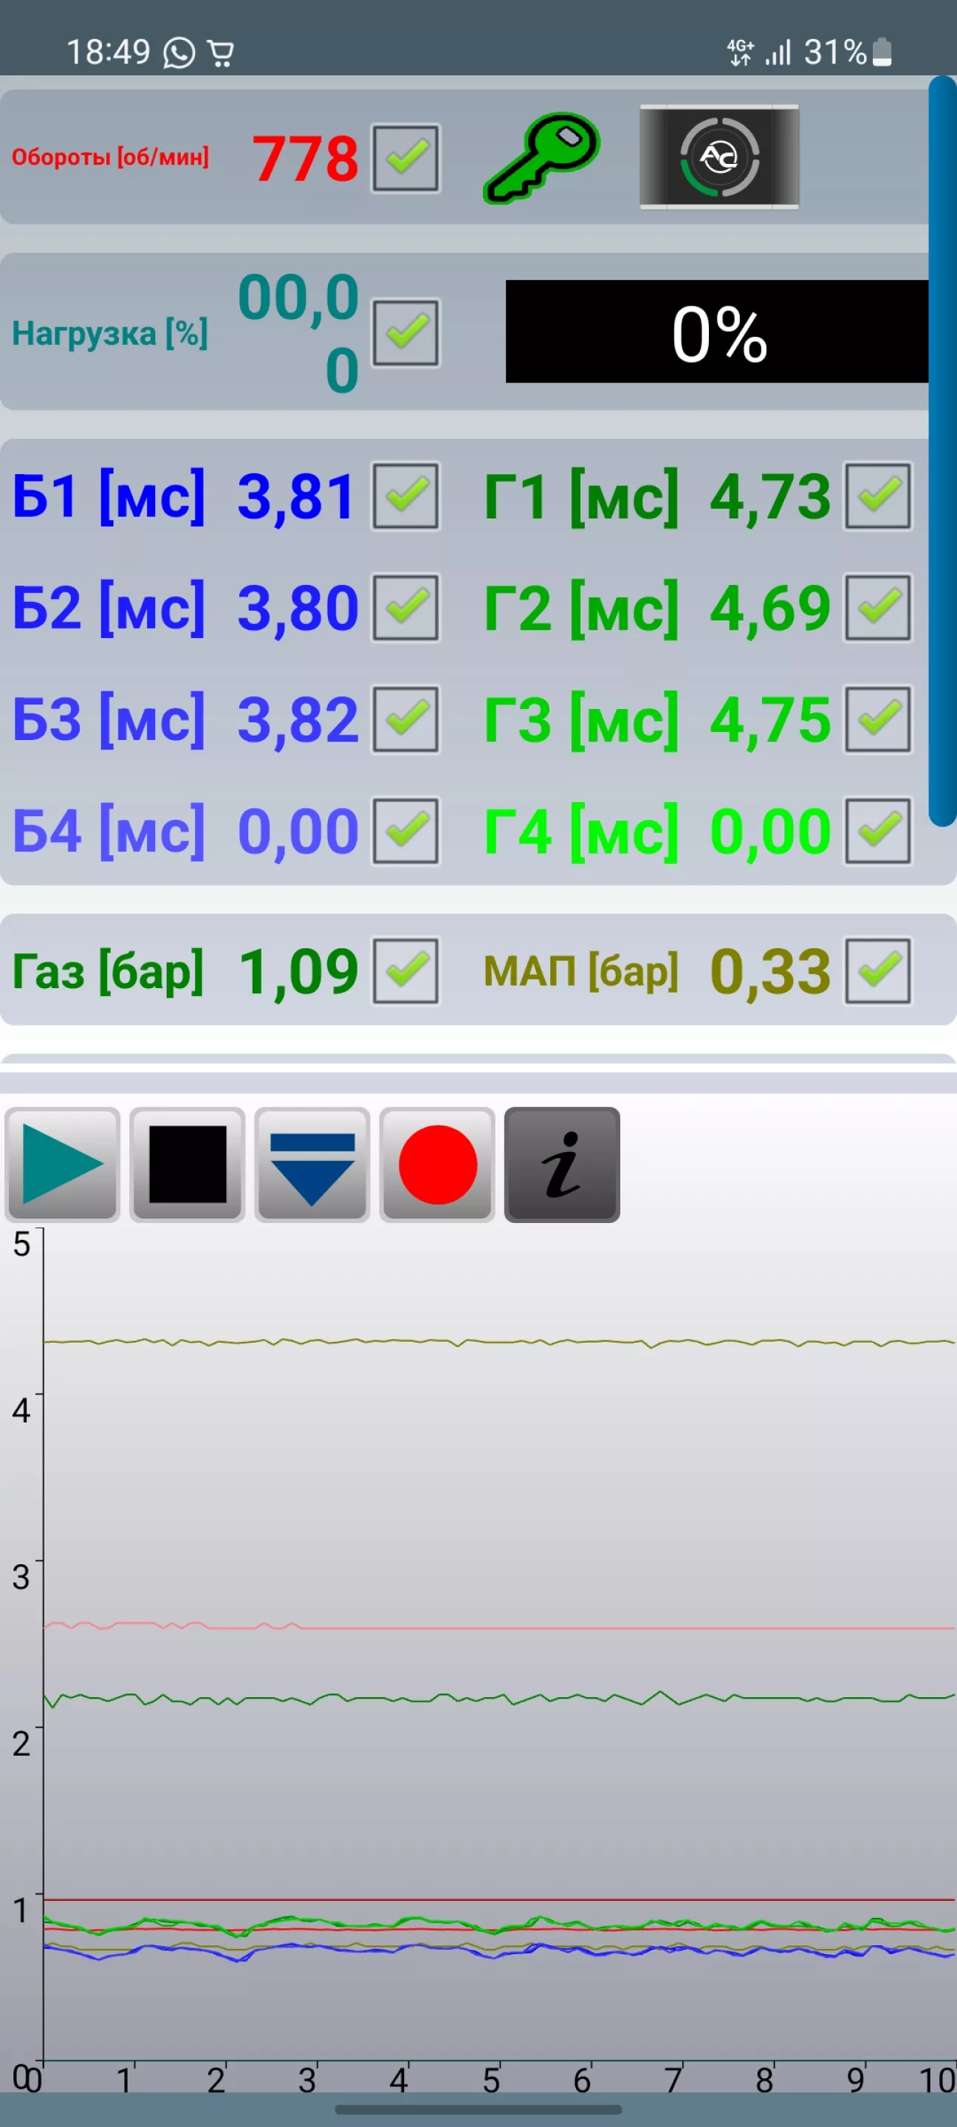Screen dimensions: 957x2127
Task: Uncheck the МАП pressure checkbox
Action: point(878,971)
